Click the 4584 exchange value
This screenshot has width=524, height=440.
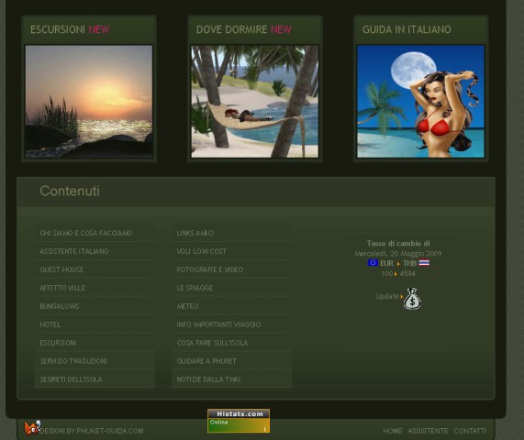click(407, 274)
